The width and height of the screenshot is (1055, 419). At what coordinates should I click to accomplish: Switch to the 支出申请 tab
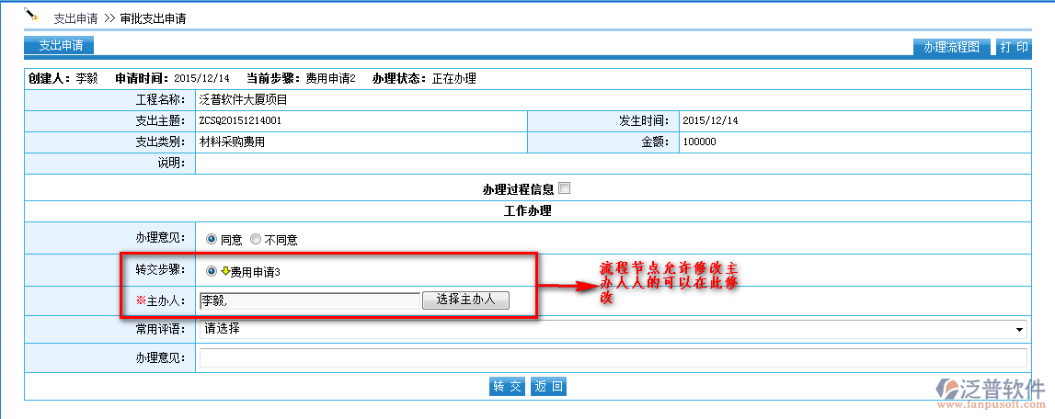59,46
